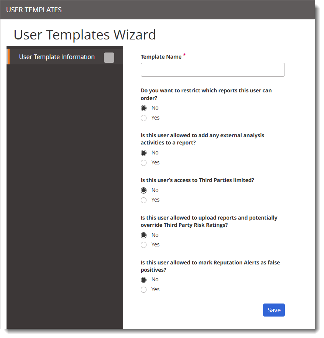The height and width of the screenshot is (338, 324).
Task: Click the Template Name label
Action: [x=161, y=57]
